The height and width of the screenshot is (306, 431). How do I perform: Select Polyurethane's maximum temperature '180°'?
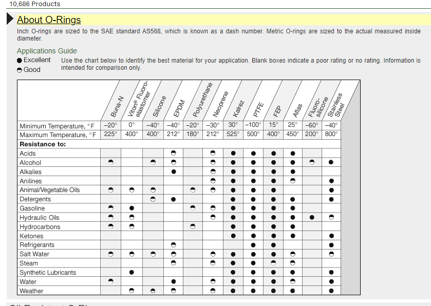coord(193,134)
